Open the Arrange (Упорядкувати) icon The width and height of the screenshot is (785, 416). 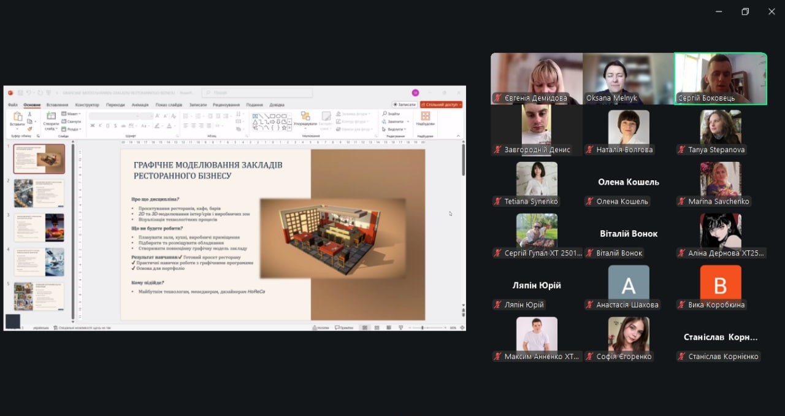[x=305, y=117]
